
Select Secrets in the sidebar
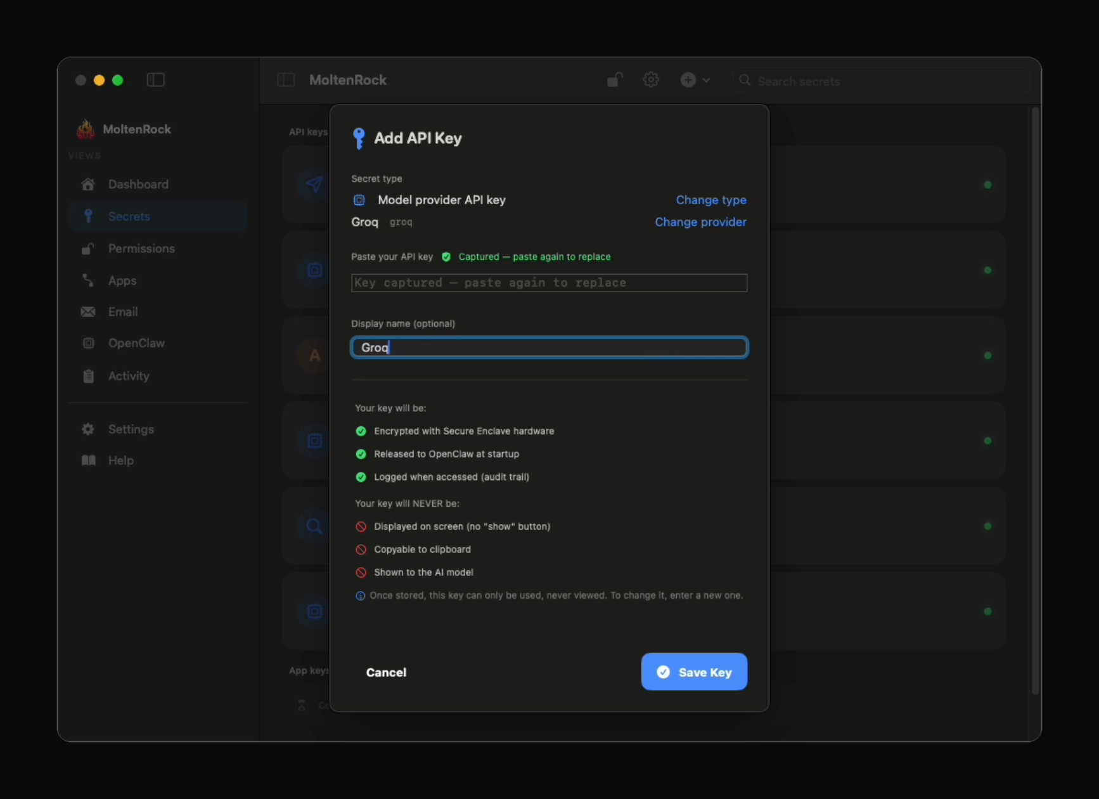158,216
